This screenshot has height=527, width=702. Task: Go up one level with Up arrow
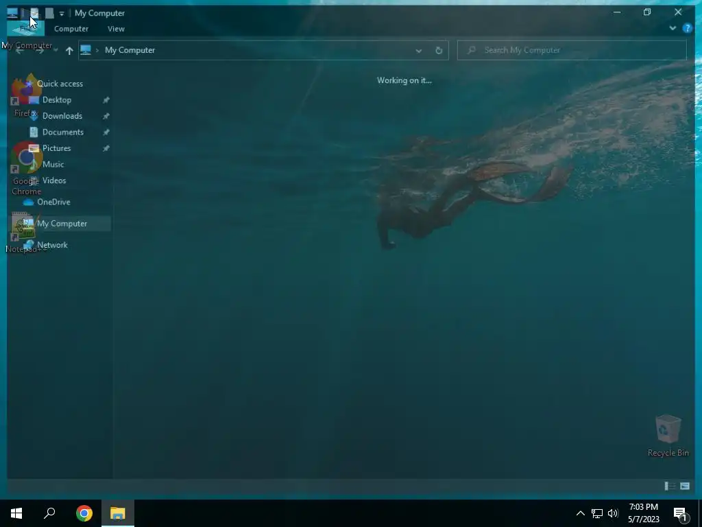click(x=69, y=51)
